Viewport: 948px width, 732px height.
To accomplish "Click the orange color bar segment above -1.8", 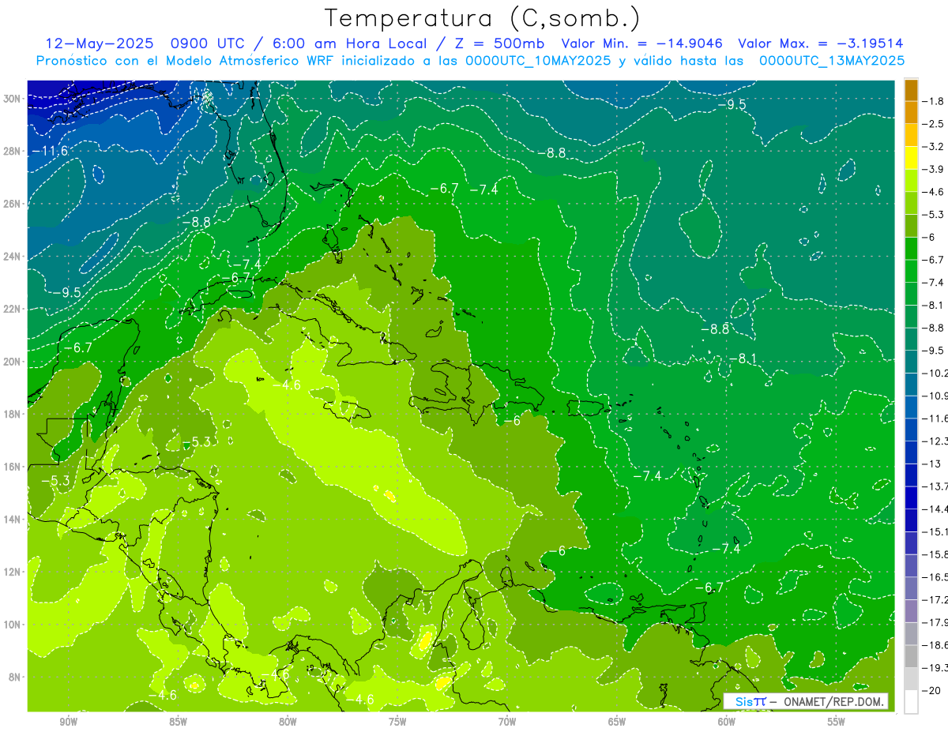I will (911, 89).
